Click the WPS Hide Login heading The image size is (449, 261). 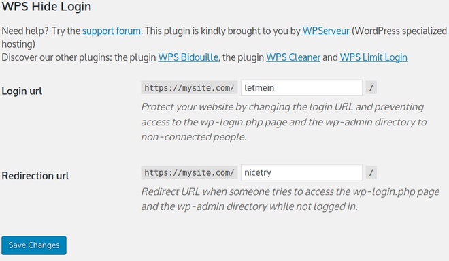click(x=46, y=6)
